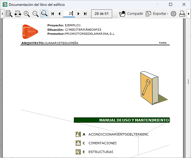Open the print preview magnifier icon
The height and width of the screenshot is (158, 191).
pyautogui.click(x=9, y=14)
